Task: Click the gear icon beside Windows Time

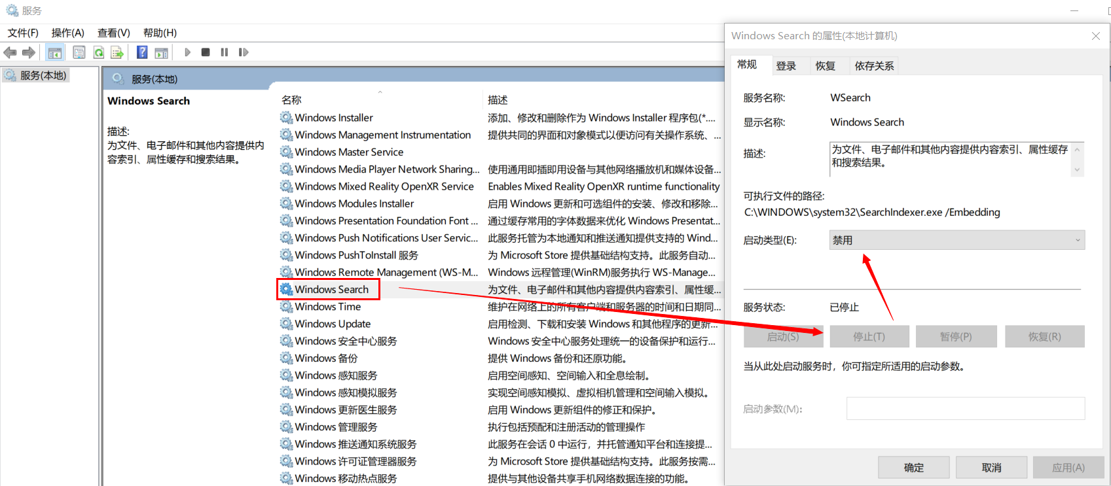Action: pos(286,306)
